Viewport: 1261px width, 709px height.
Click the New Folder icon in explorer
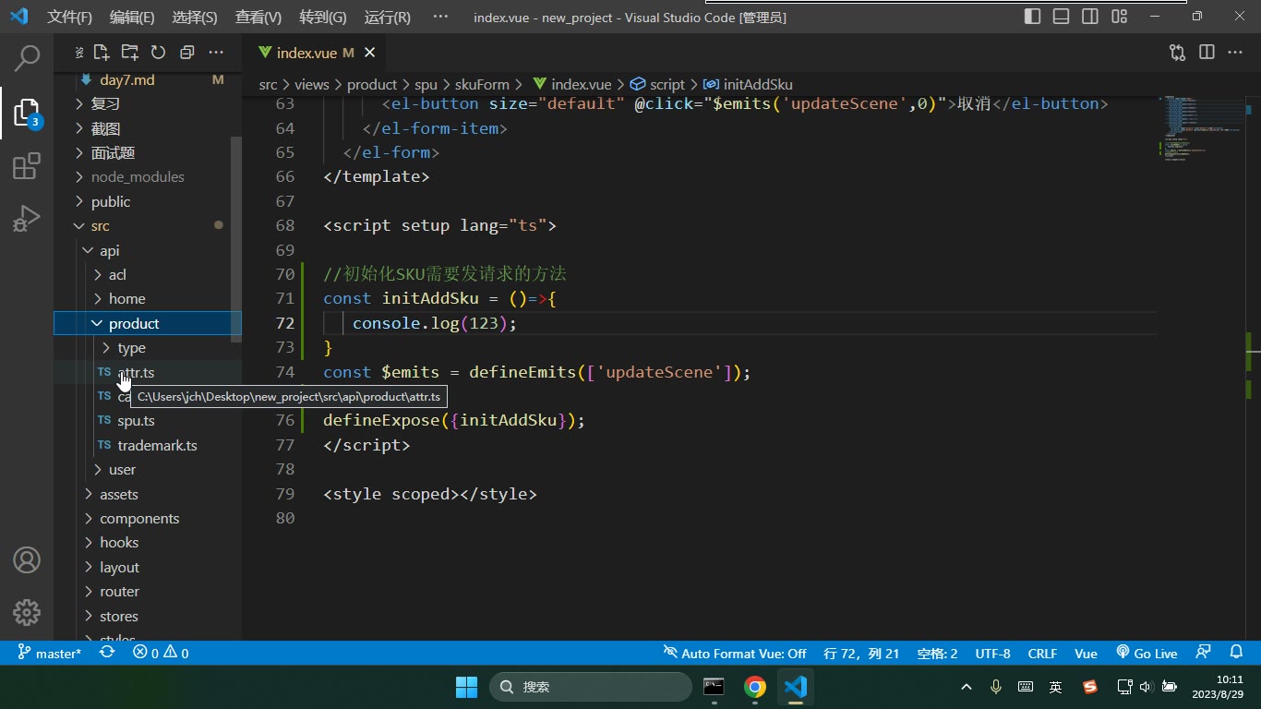point(130,53)
